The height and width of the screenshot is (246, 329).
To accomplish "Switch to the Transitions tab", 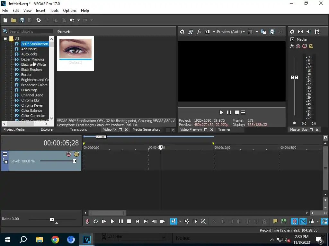I will 78,129.
